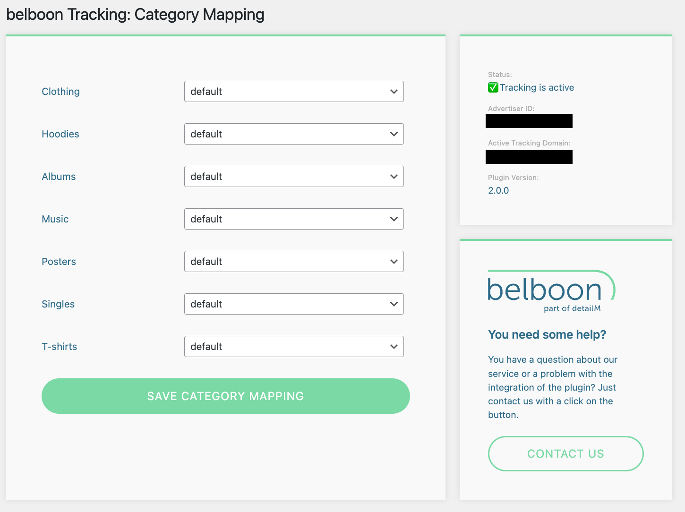This screenshot has width=685, height=512.
Task: Open the Clothing category dropdown
Action: click(x=294, y=92)
